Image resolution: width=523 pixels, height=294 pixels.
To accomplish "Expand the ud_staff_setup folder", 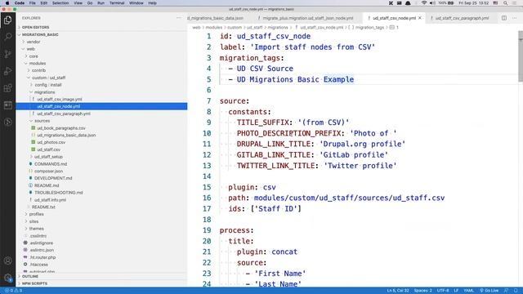I will (x=48, y=157).
